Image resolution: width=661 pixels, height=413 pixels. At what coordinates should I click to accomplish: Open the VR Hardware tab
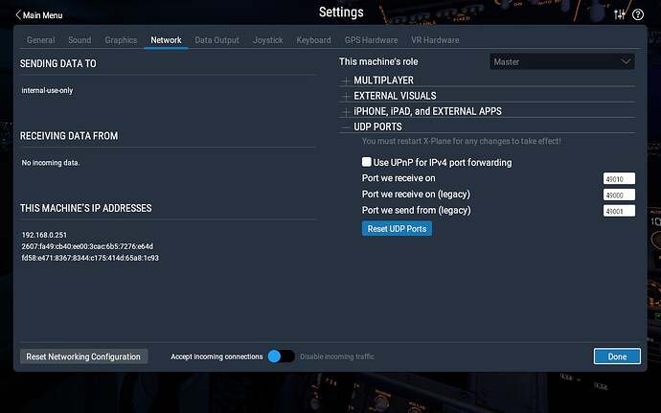click(435, 40)
